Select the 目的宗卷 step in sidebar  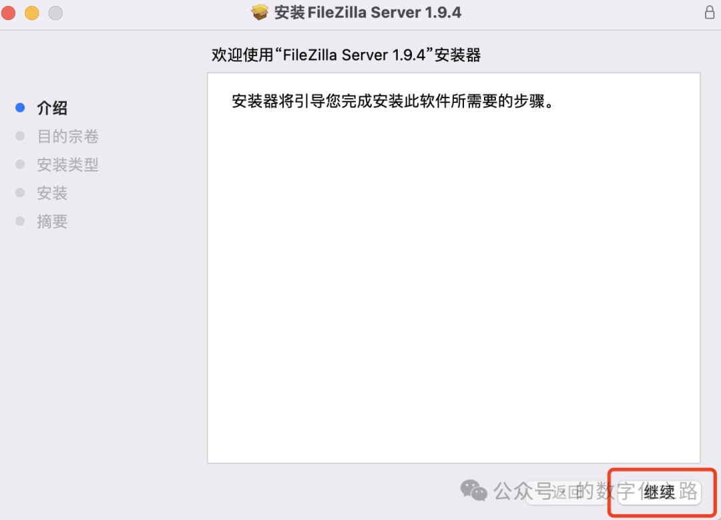67,137
